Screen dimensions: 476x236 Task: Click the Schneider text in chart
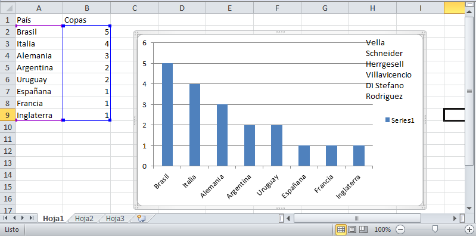[x=384, y=54]
